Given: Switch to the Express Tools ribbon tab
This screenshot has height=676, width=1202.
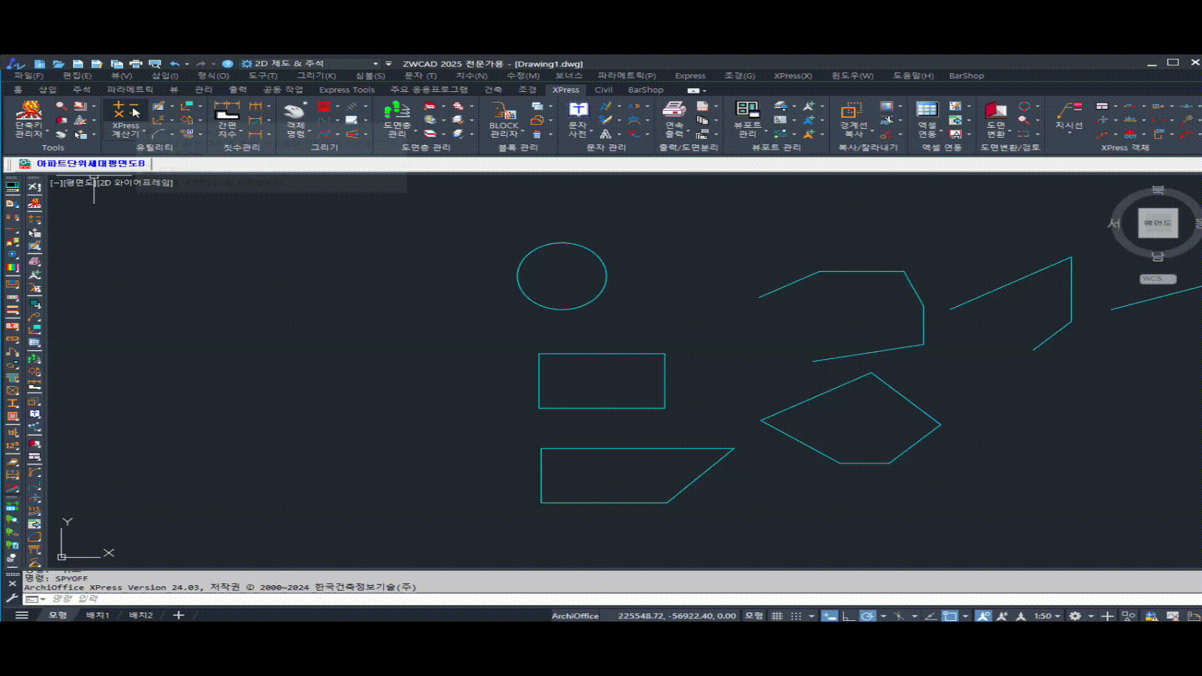Looking at the screenshot, I should click(x=346, y=90).
